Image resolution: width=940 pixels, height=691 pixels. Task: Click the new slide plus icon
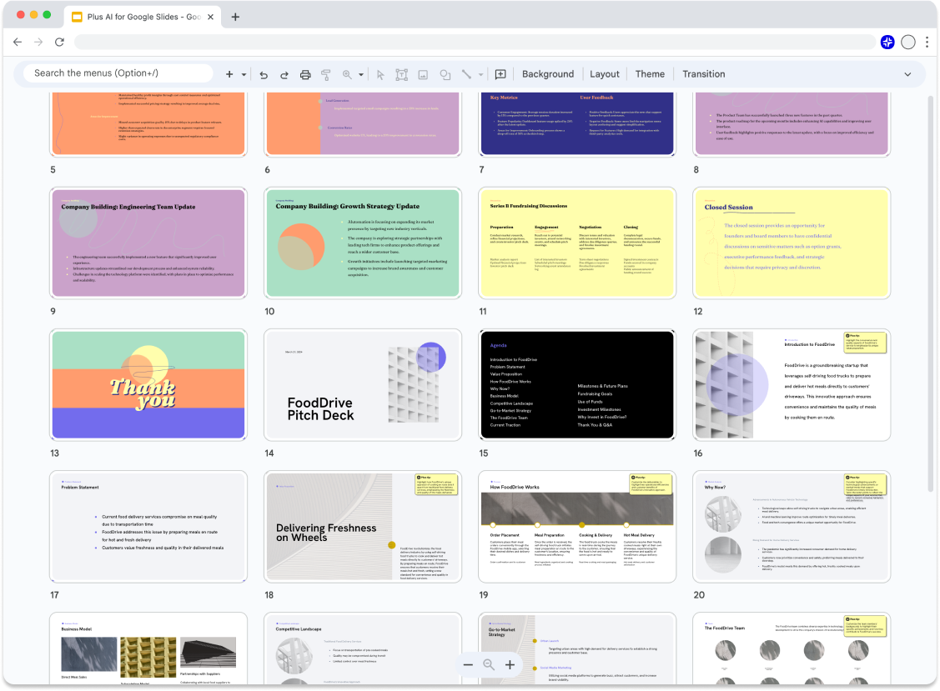(229, 74)
